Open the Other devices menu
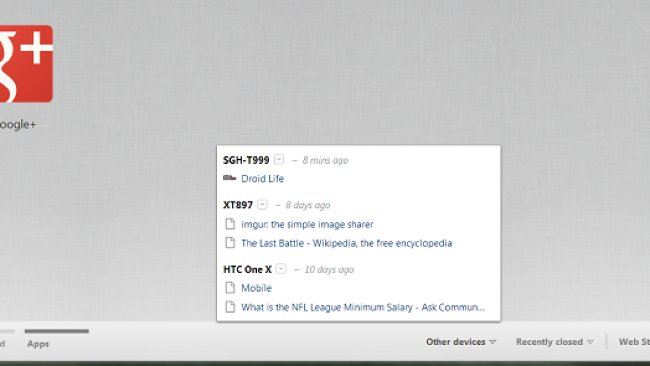Viewport: 650px width, 366px height. [461, 342]
